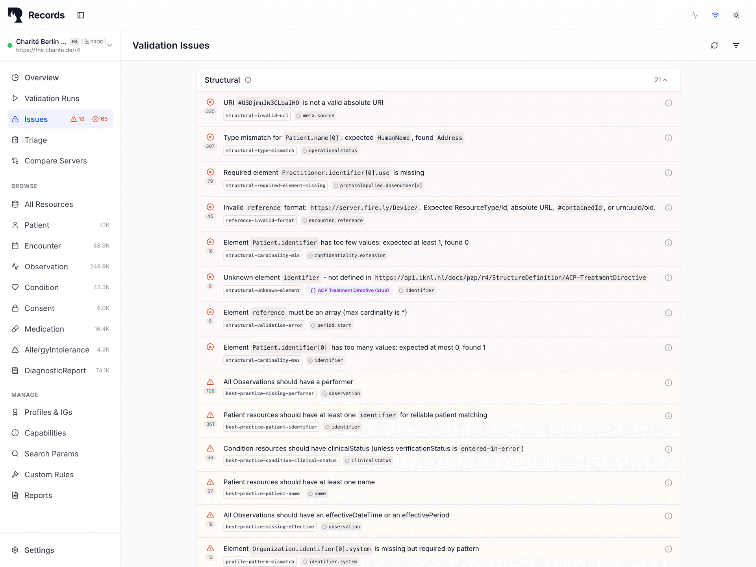Click the structural-cardinality-min tag

click(x=263, y=256)
